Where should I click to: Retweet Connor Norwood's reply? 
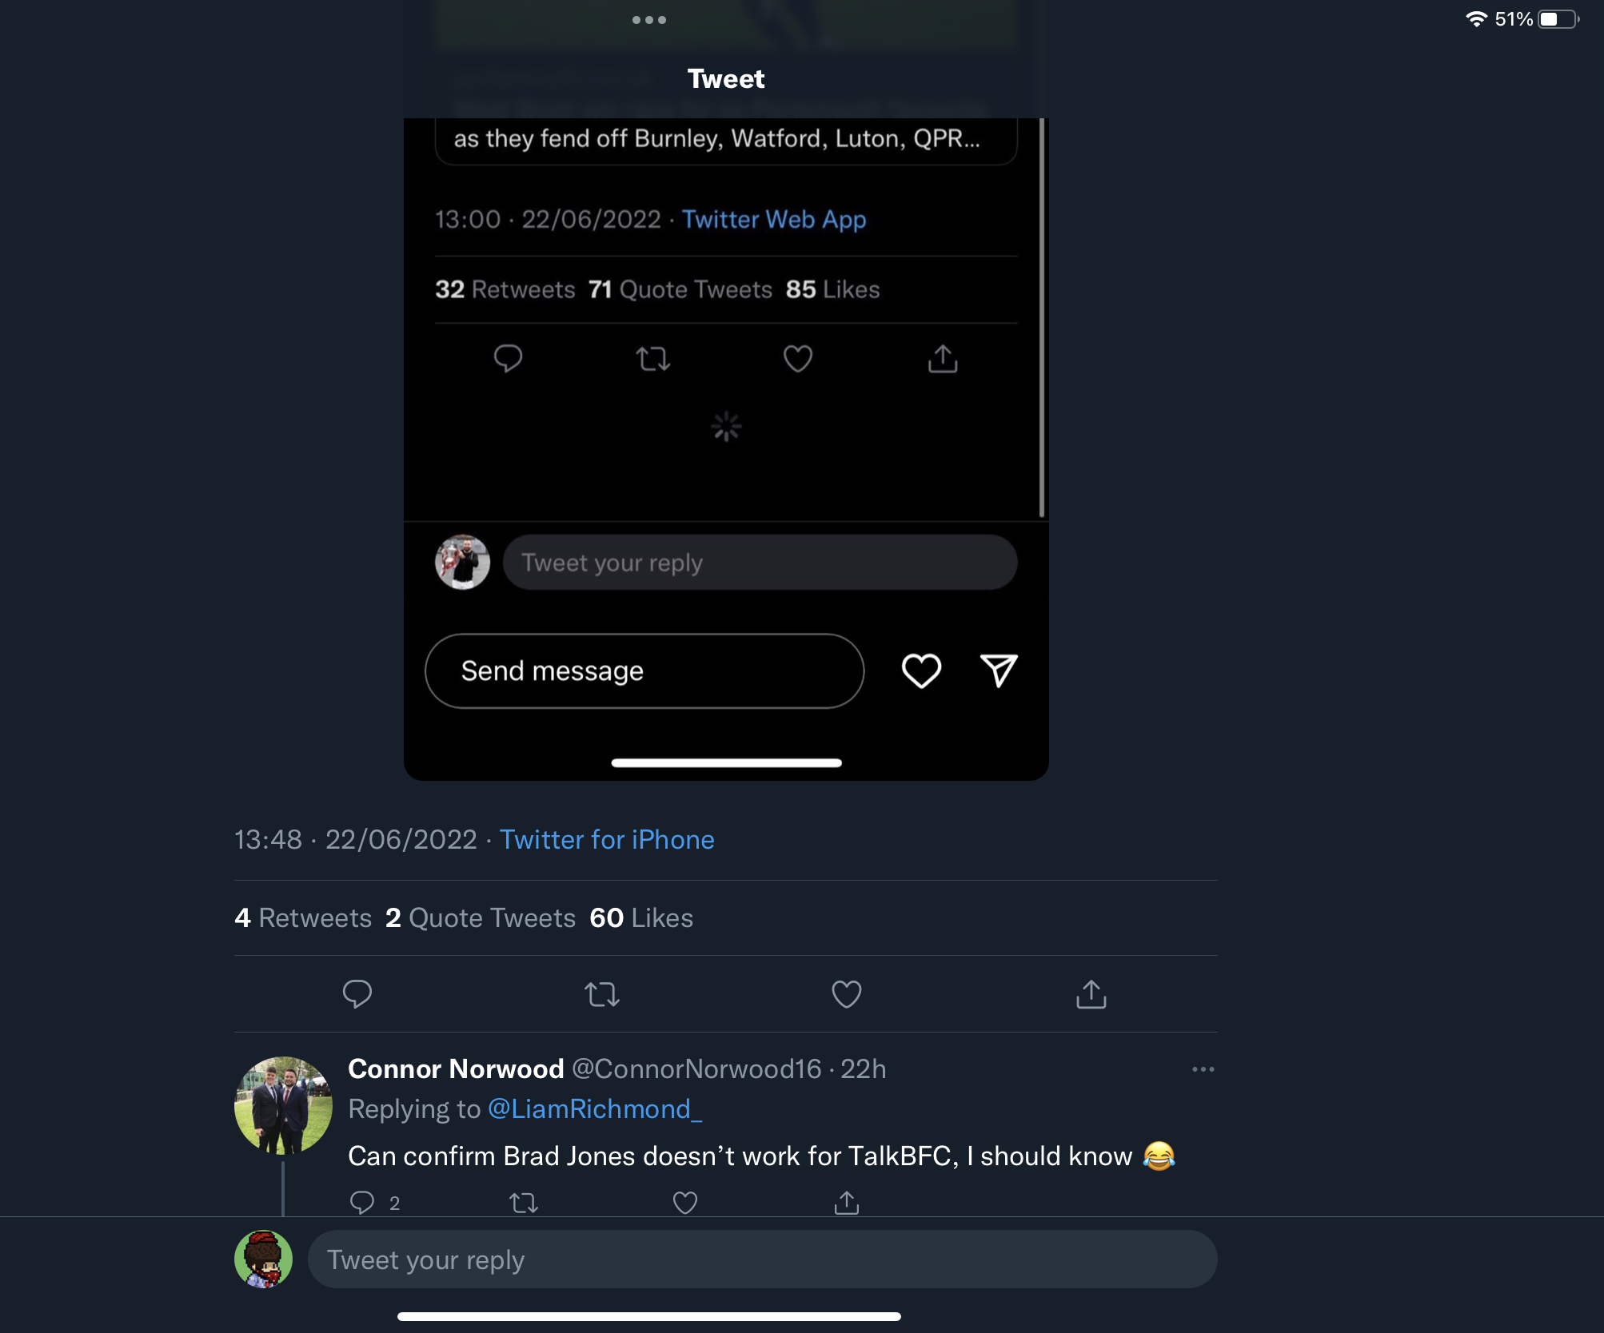click(x=524, y=1203)
